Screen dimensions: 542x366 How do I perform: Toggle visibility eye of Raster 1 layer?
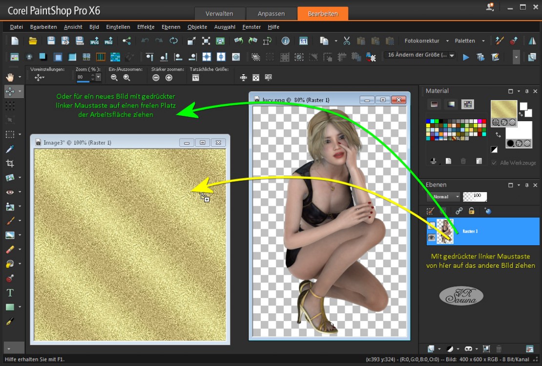coord(431,237)
